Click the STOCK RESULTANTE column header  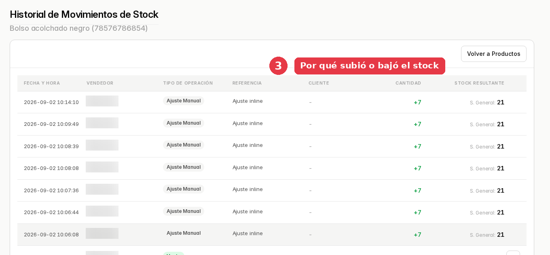coord(479,83)
